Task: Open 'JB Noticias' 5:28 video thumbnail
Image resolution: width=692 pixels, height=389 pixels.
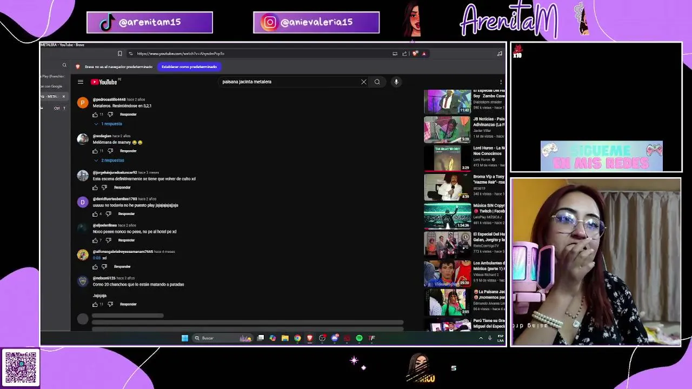Action: [x=448, y=129]
